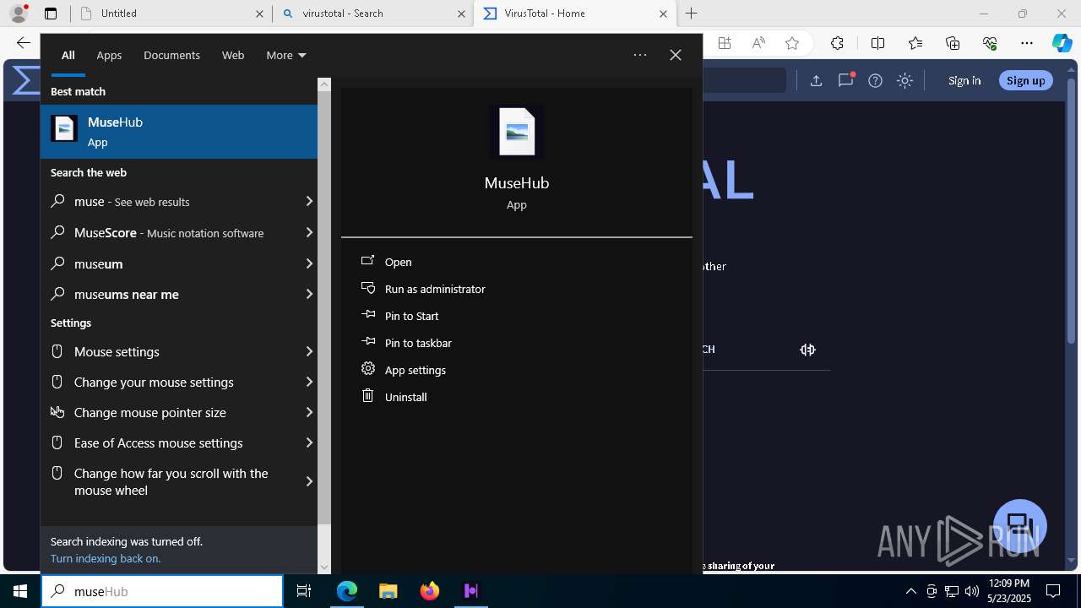Expand MuseScore suggestion chevron
The height and width of the screenshot is (608, 1081).
pyautogui.click(x=309, y=232)
